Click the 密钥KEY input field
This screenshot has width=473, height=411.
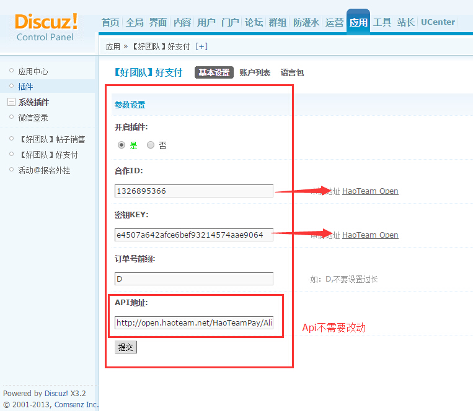[x=194, y=235]
